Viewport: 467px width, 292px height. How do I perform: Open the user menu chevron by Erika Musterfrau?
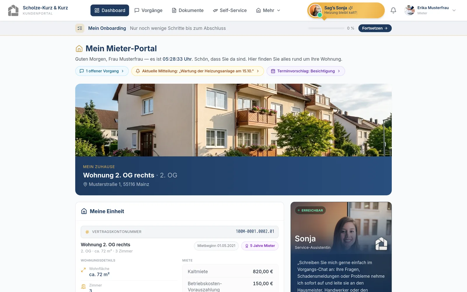pyautogui.click(x=454, y=11)
